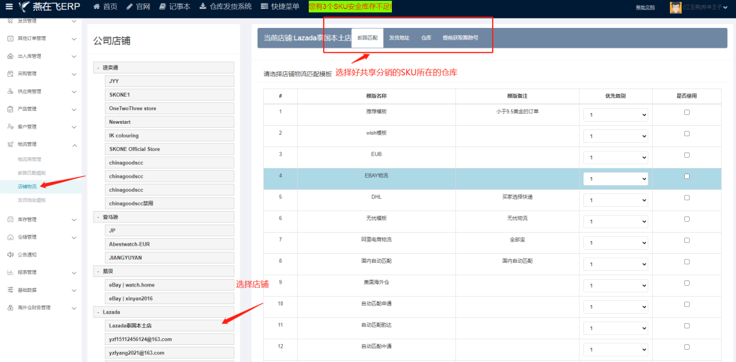The height and width of the screenshot is (362, 736).
Task: Collapse the 物流管理 sidebar chevron
Action: tap(74, 144)
